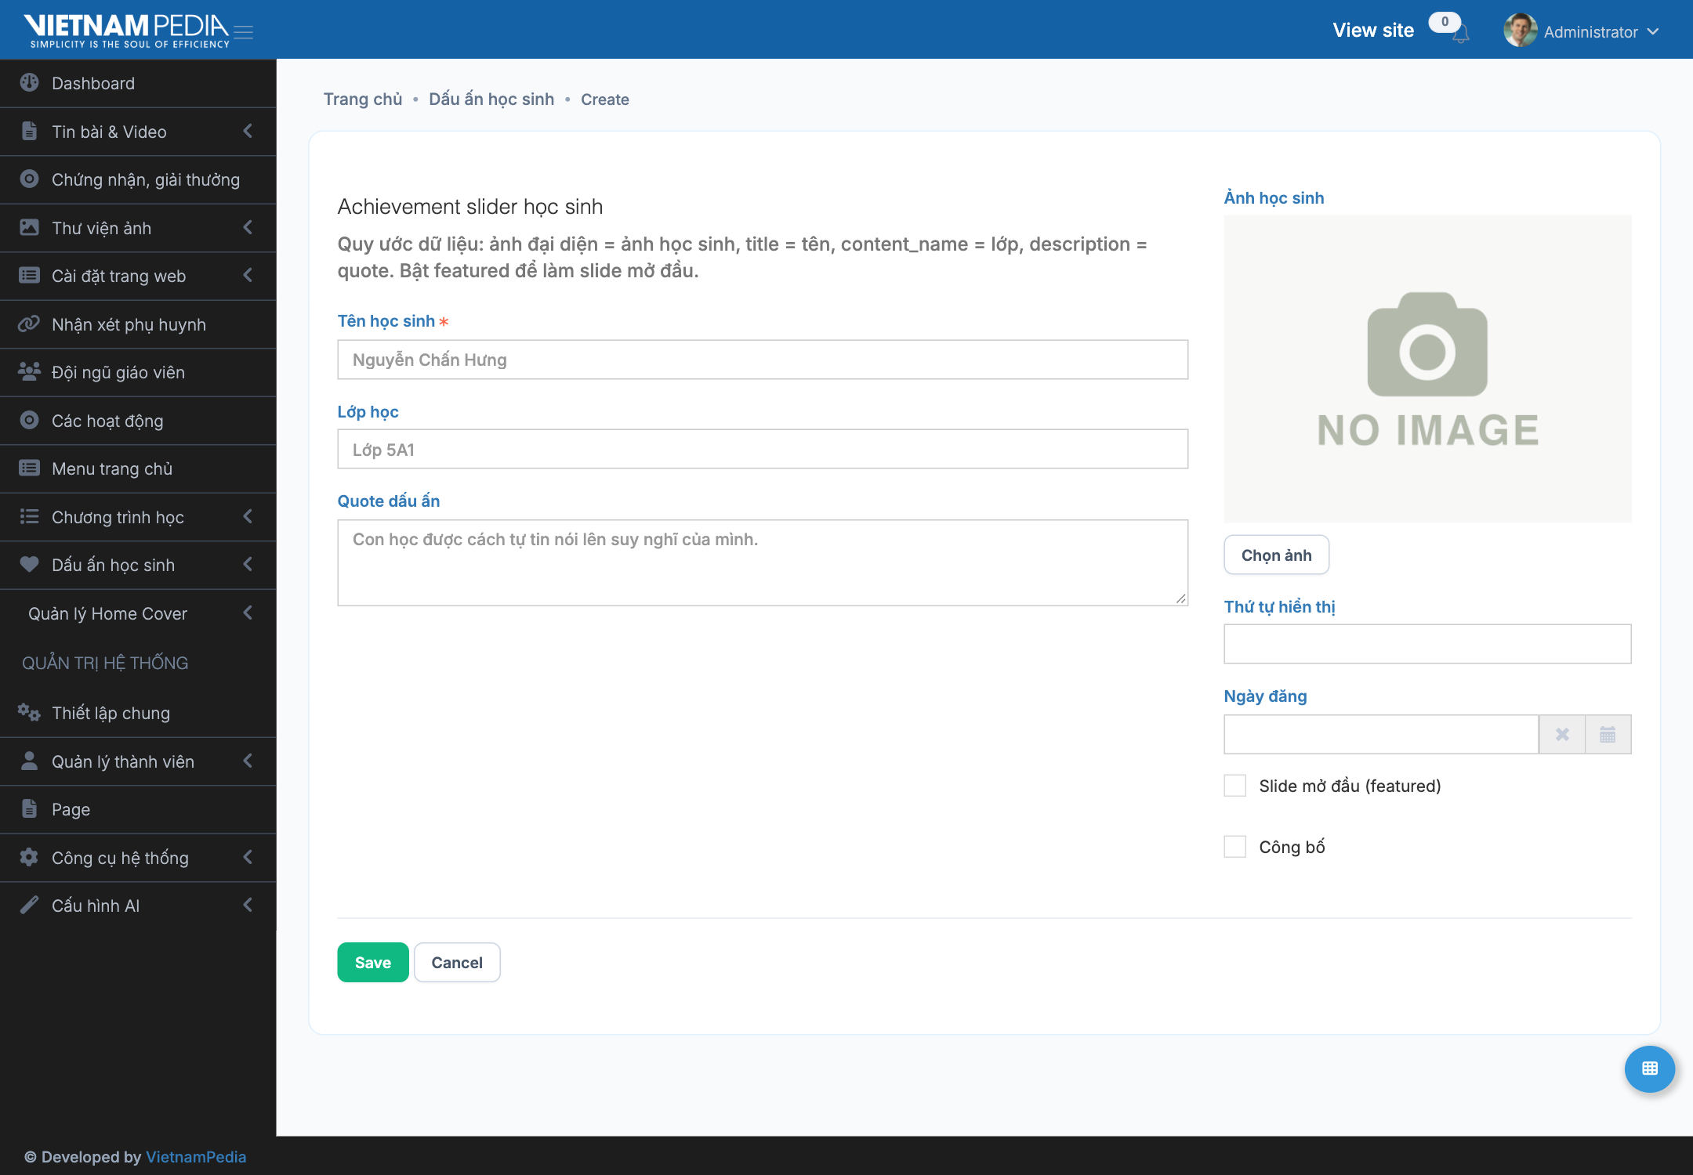This screenshot has width=1693, height=1175.
Task: Click the Cấu hình AI pencil icon
Action: [29, 905]
